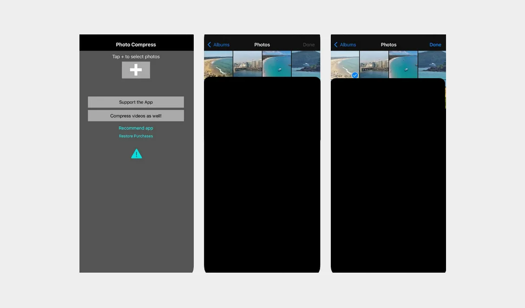The width and height of the screenshot is (525, 308).
Task: Deselect checked beach photo in right screen
Action: (345, 64)
